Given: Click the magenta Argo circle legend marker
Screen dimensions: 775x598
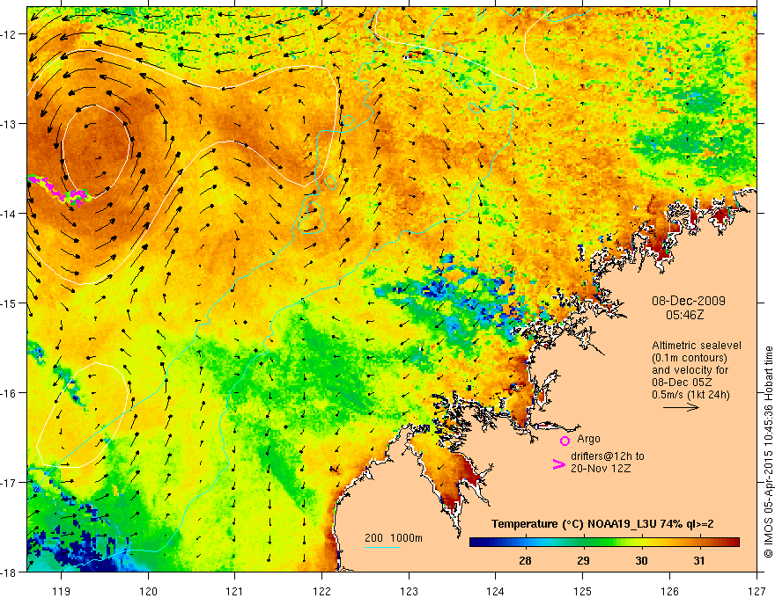Looking at the screenshot, I should (565, 441).
